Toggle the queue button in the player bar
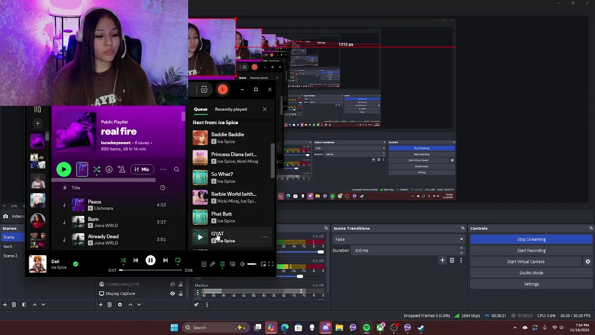The image size is (595, 335). click(x=223, y=264)
